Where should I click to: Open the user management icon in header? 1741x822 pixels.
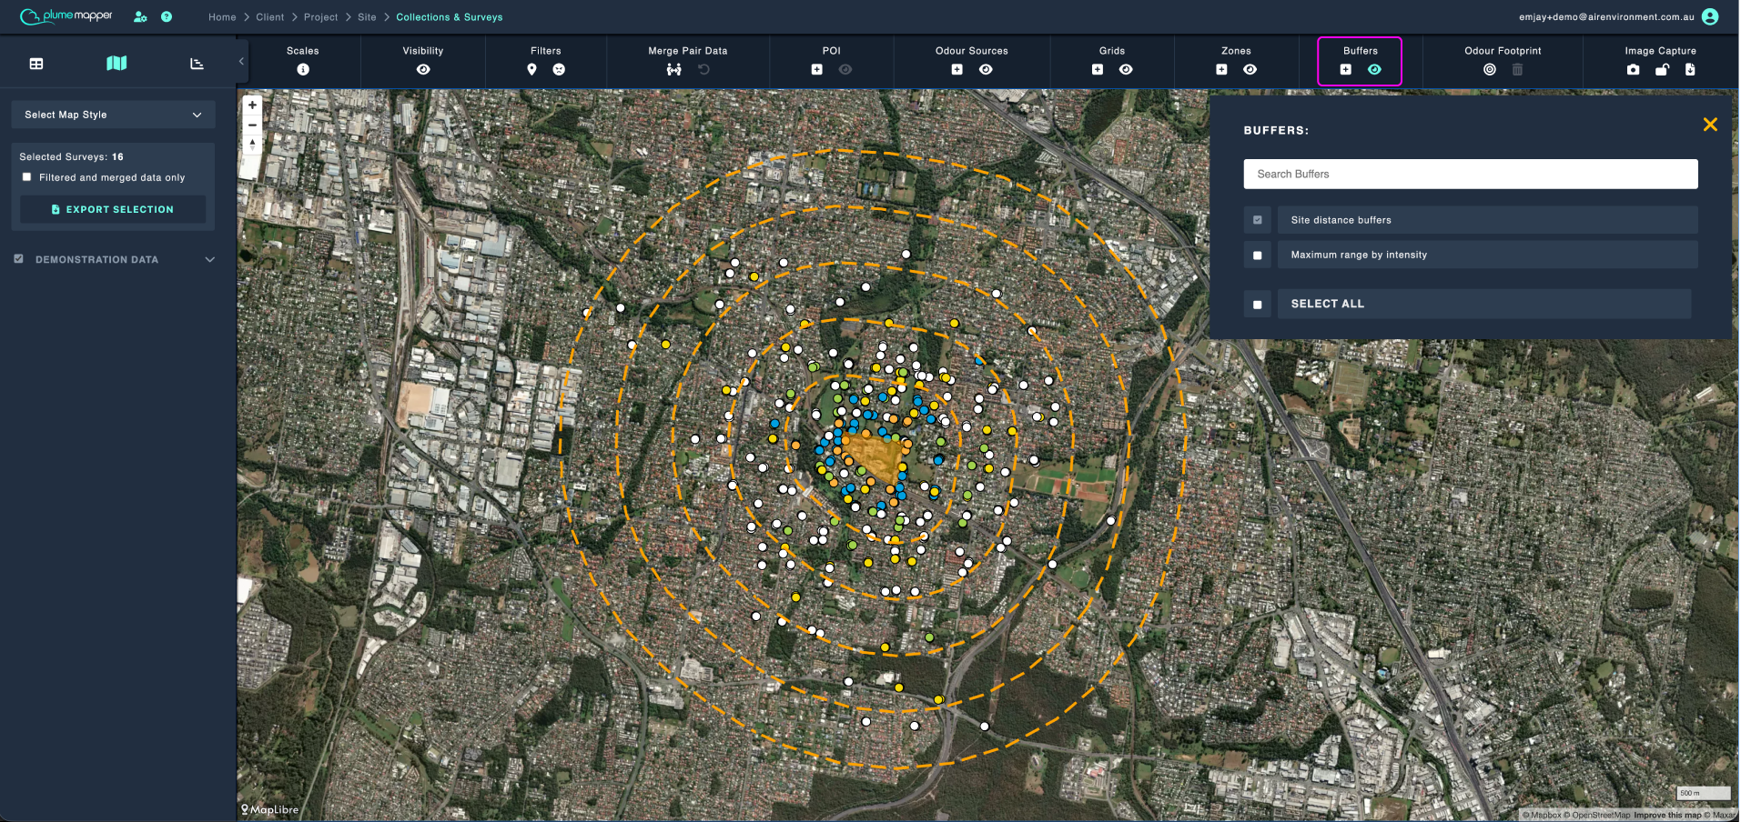pos(140,16)
